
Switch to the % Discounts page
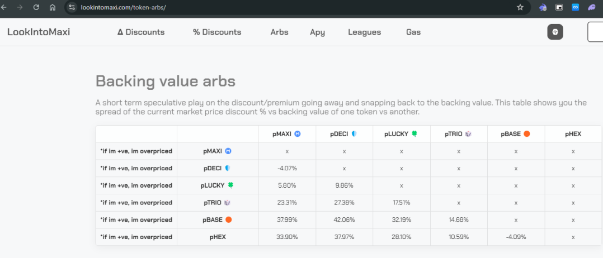[x=217, y=32]
